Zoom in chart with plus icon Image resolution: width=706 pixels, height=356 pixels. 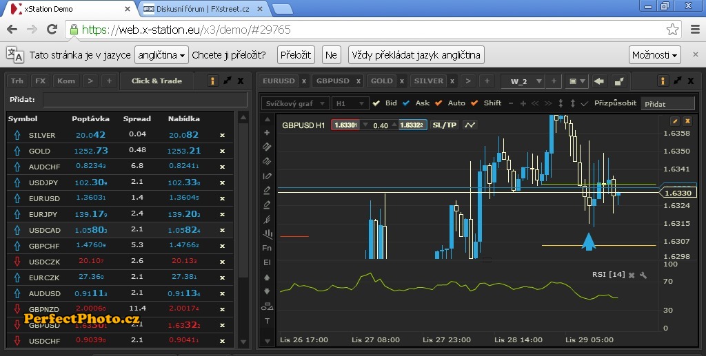click(x=523, y=103)
